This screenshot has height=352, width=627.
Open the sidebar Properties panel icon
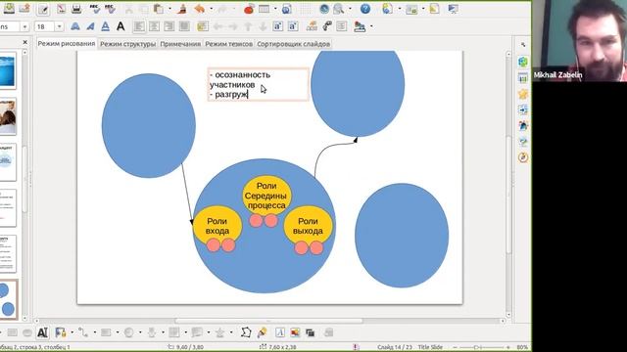tap(523, 62)
